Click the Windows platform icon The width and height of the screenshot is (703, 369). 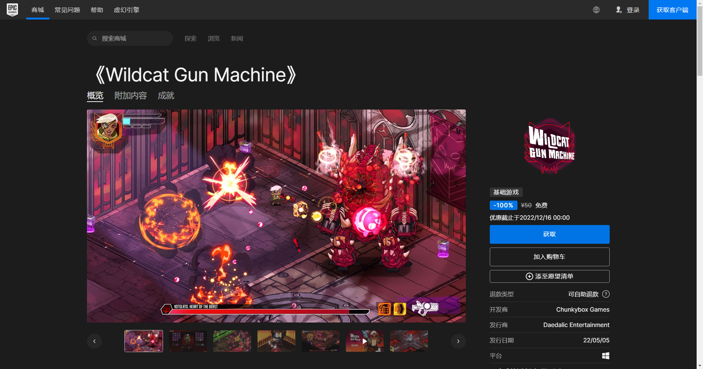[606, 355]
